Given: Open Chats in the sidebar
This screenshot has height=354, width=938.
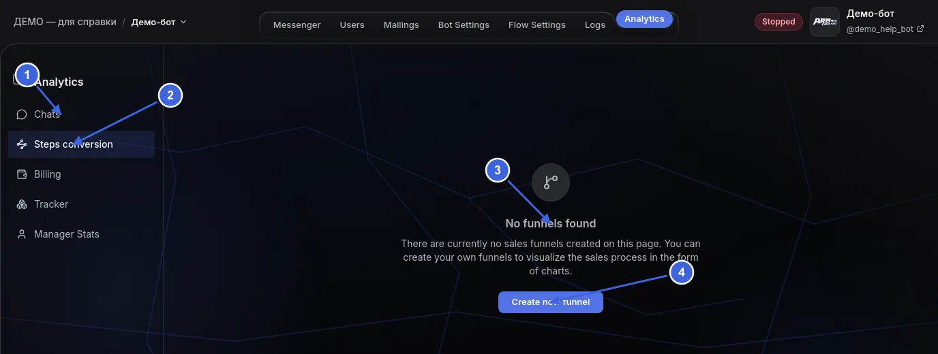Looking at the screenshot, I should click(x=81, y=114).
